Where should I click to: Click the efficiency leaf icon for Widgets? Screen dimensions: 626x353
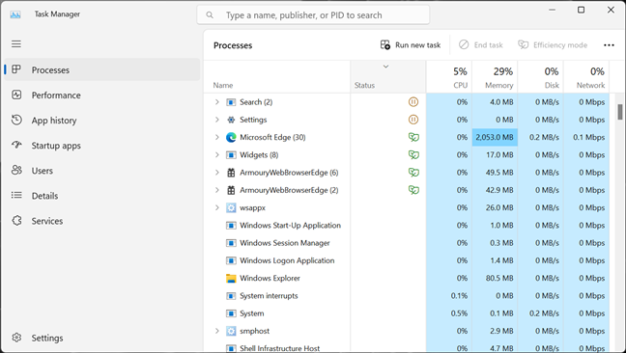tap(413, 155)
